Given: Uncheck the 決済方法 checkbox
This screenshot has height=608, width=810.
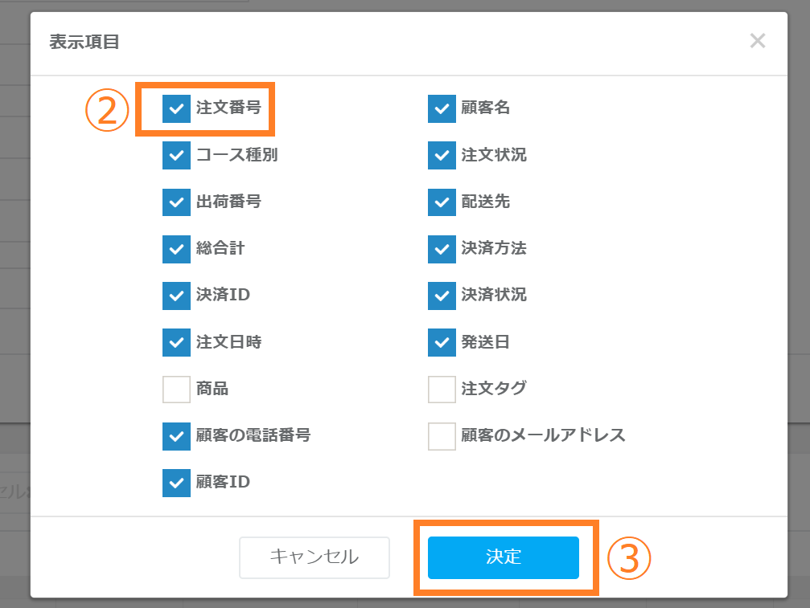Looking at the screenshot, I should (442, 249).
